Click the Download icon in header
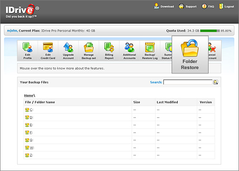239x171 pixels. [x=156, y=6]
